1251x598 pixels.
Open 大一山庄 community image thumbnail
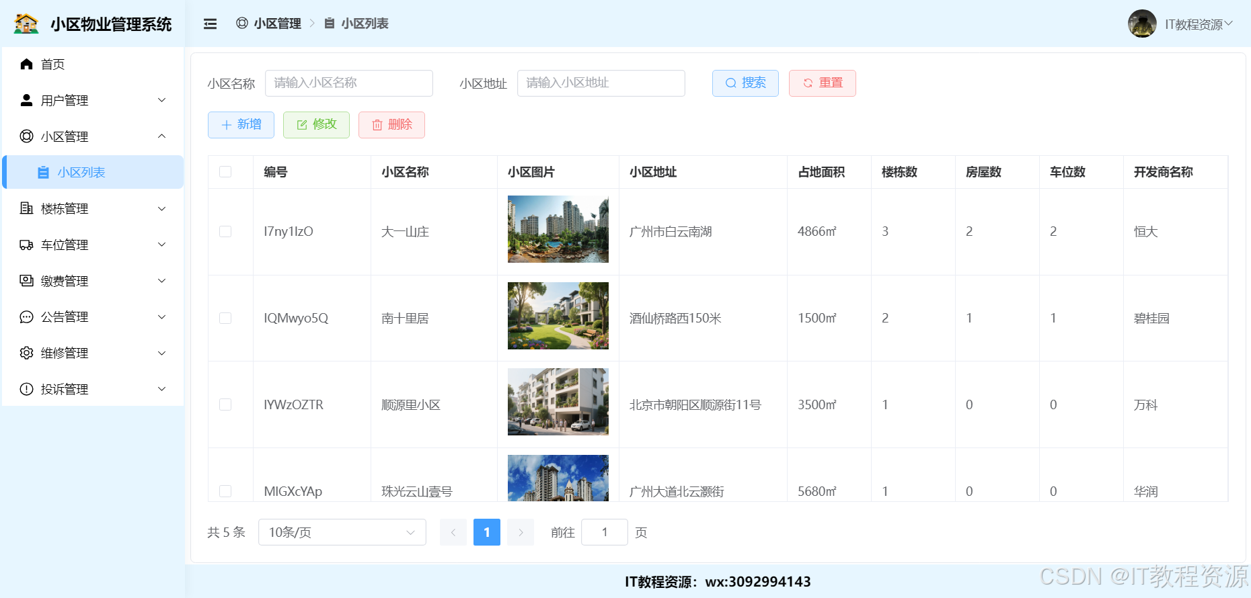click(x=558, y=229)
